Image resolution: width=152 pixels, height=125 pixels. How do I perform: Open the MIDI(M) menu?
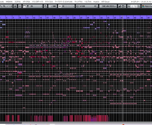click(9, 2)
